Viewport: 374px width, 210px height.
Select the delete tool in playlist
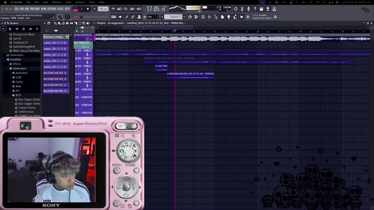[x=63, y=23]
